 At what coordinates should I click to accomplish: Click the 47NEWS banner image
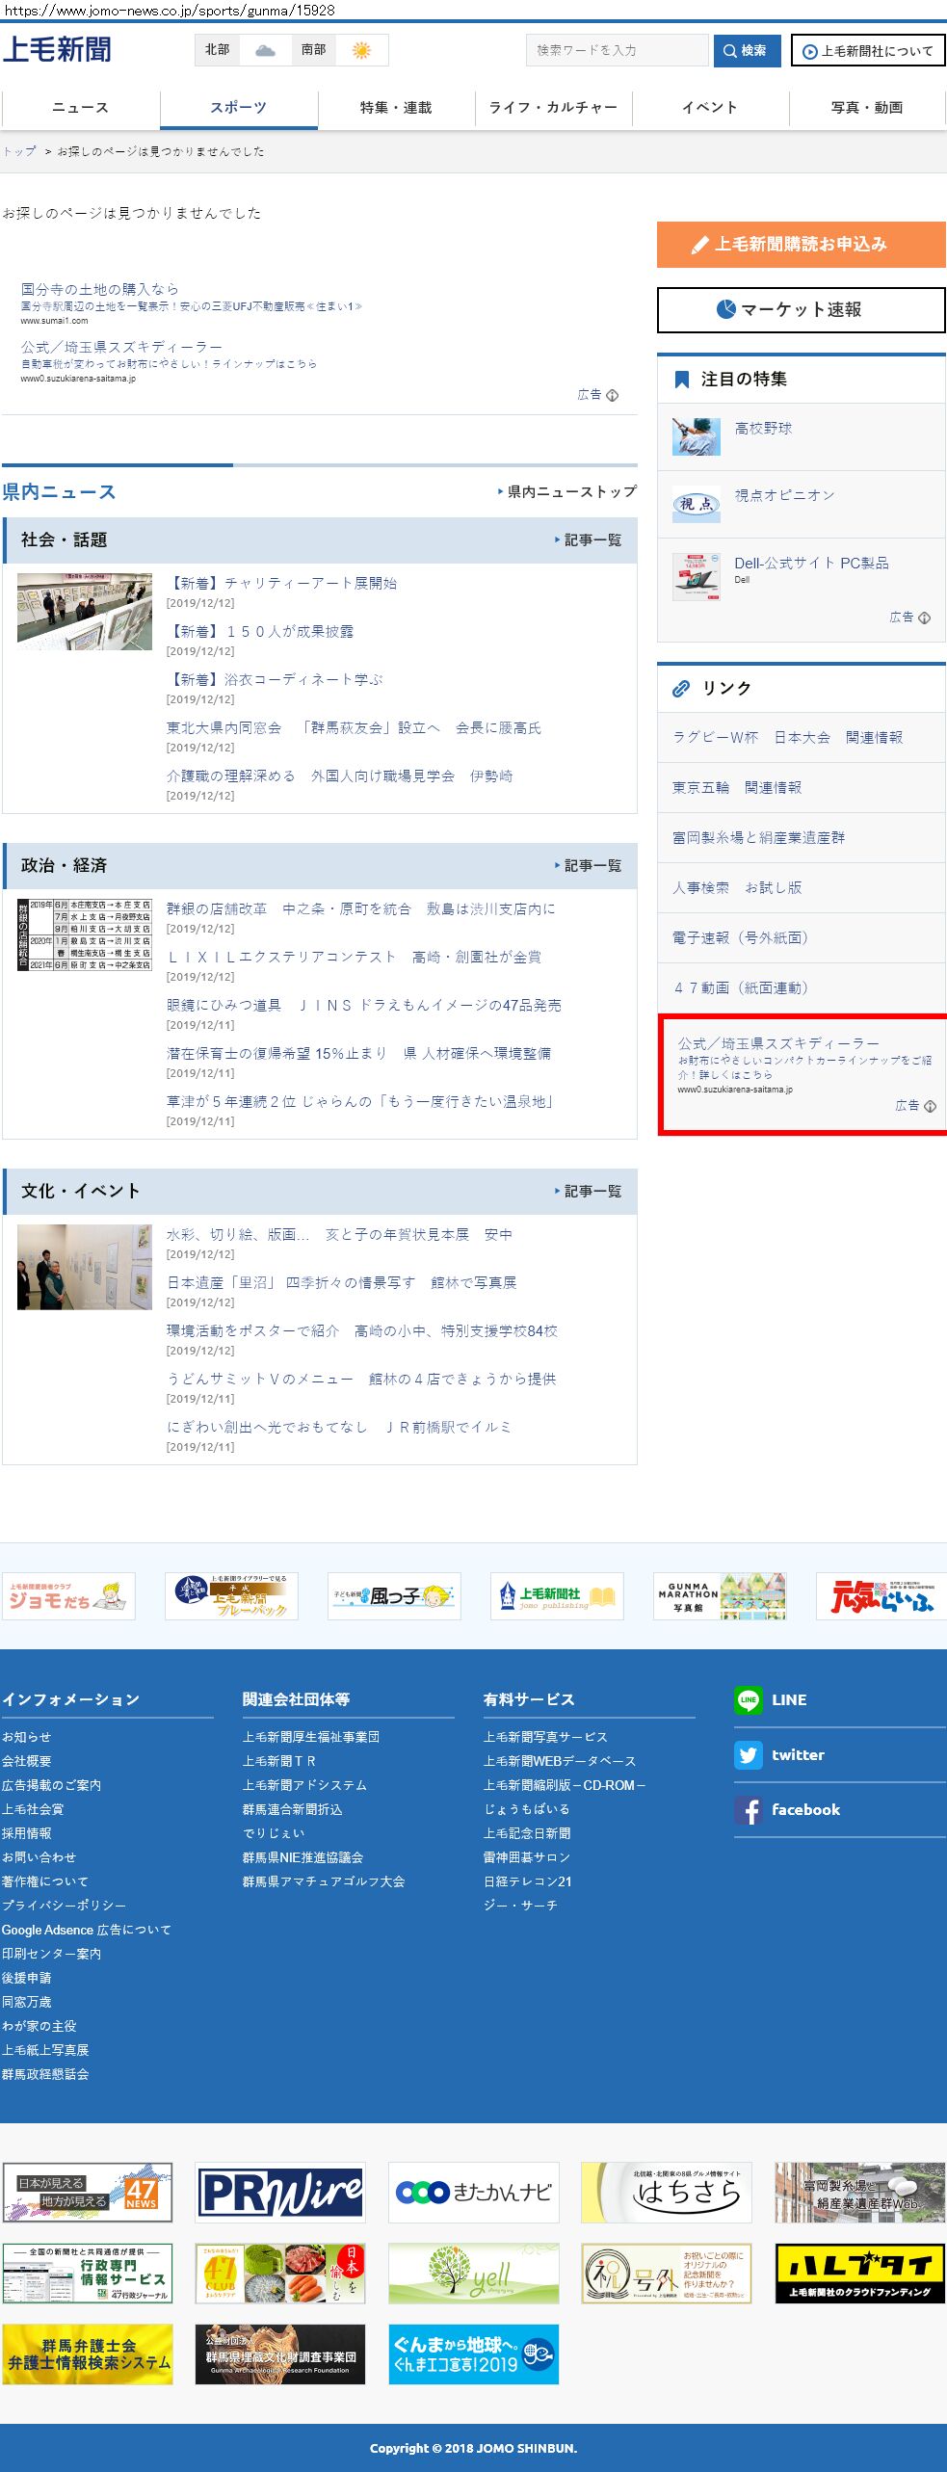88,2193
